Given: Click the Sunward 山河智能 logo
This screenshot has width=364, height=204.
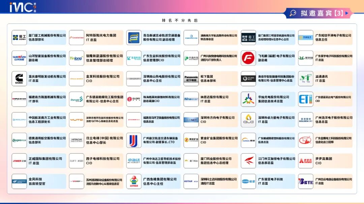Looking at the screenshot, I should click(19, 58).
